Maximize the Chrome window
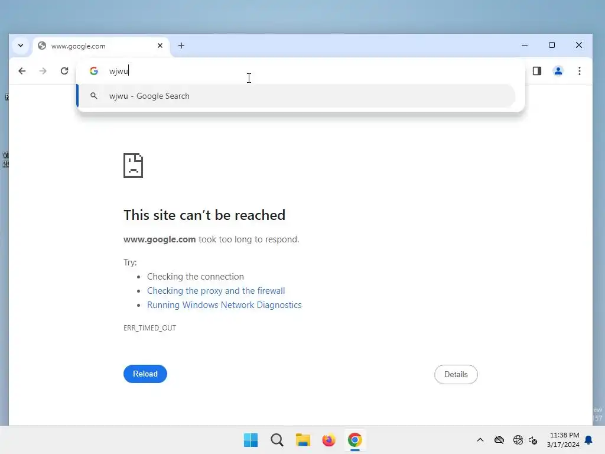The width and height of the screenshot is (605, 454). [x=552, y=45]
